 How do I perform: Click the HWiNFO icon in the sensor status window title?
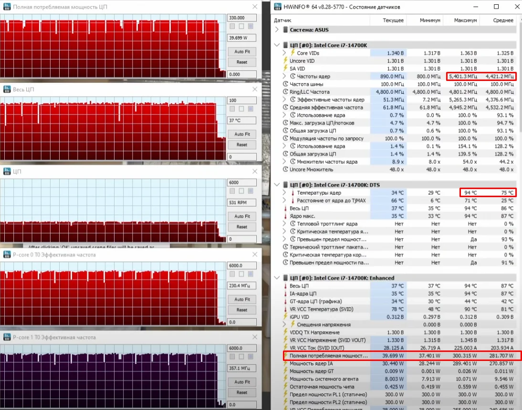[277, 7]
